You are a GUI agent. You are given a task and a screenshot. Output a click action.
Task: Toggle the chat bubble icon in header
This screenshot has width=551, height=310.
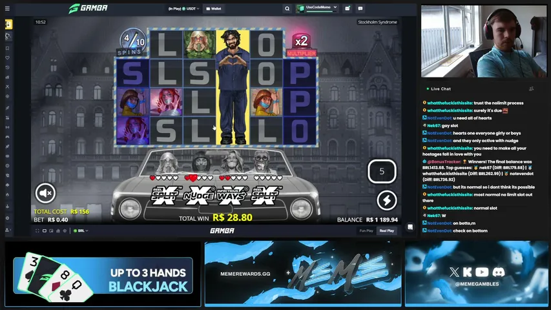pos(360,8)
